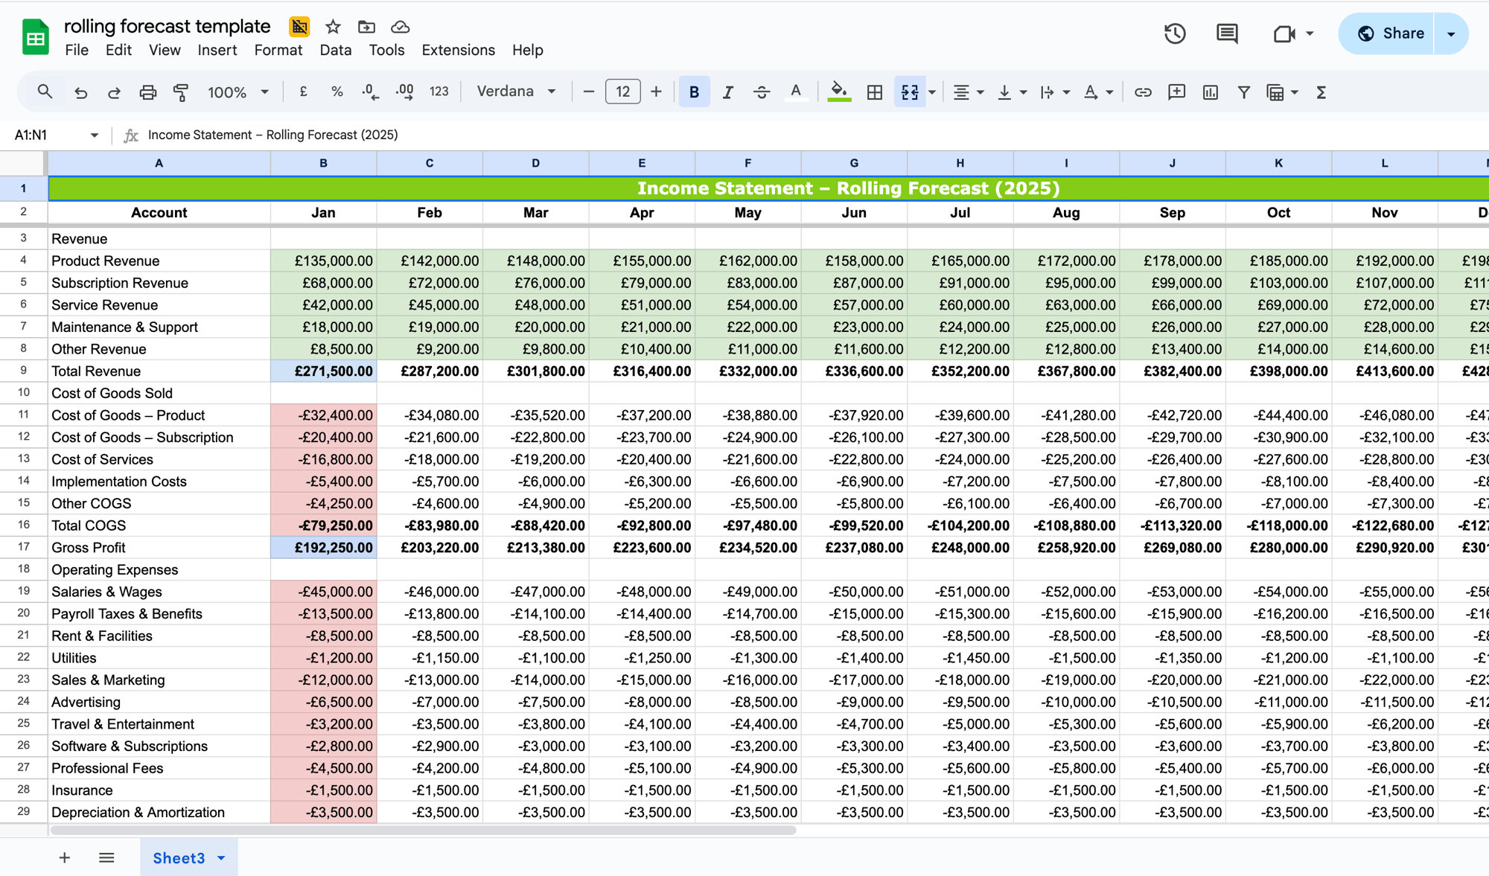1489x876 pixels.
Task: Click the insert link icon
Action: [1143, 92]
